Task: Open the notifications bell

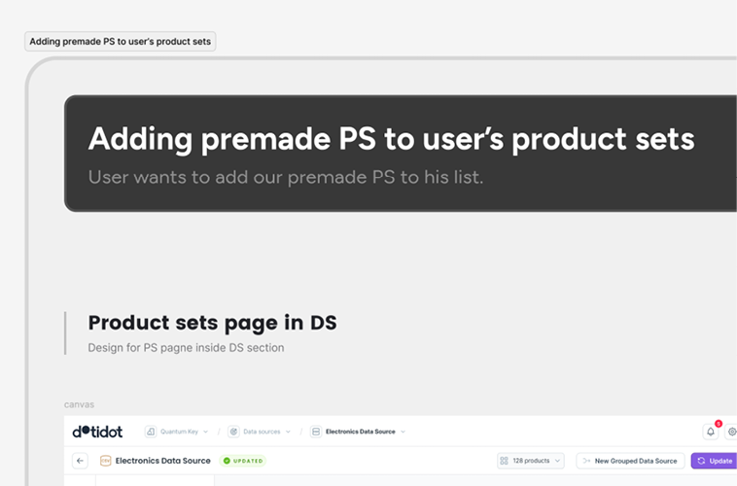Action: [x=711, y=432]
